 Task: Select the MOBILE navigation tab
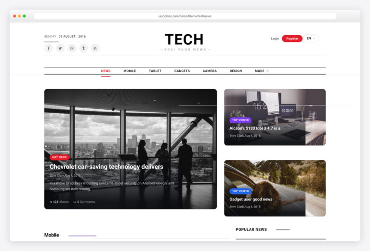[x=130, y=71]
